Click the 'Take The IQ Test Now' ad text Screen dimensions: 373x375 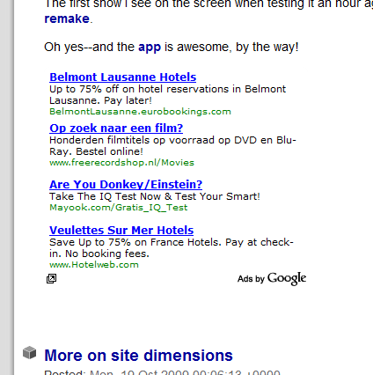[x=155, y=196]
